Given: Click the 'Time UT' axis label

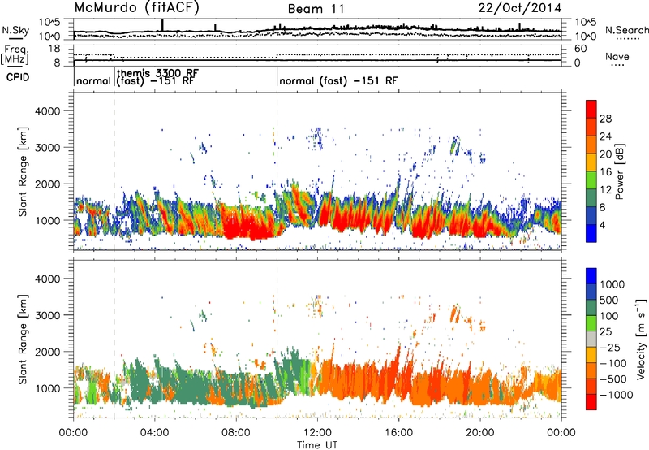Looking at the screenshot, I should [317, 445].
